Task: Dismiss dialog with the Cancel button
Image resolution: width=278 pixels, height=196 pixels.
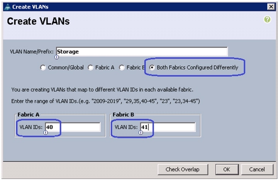Action: (257, 170)
